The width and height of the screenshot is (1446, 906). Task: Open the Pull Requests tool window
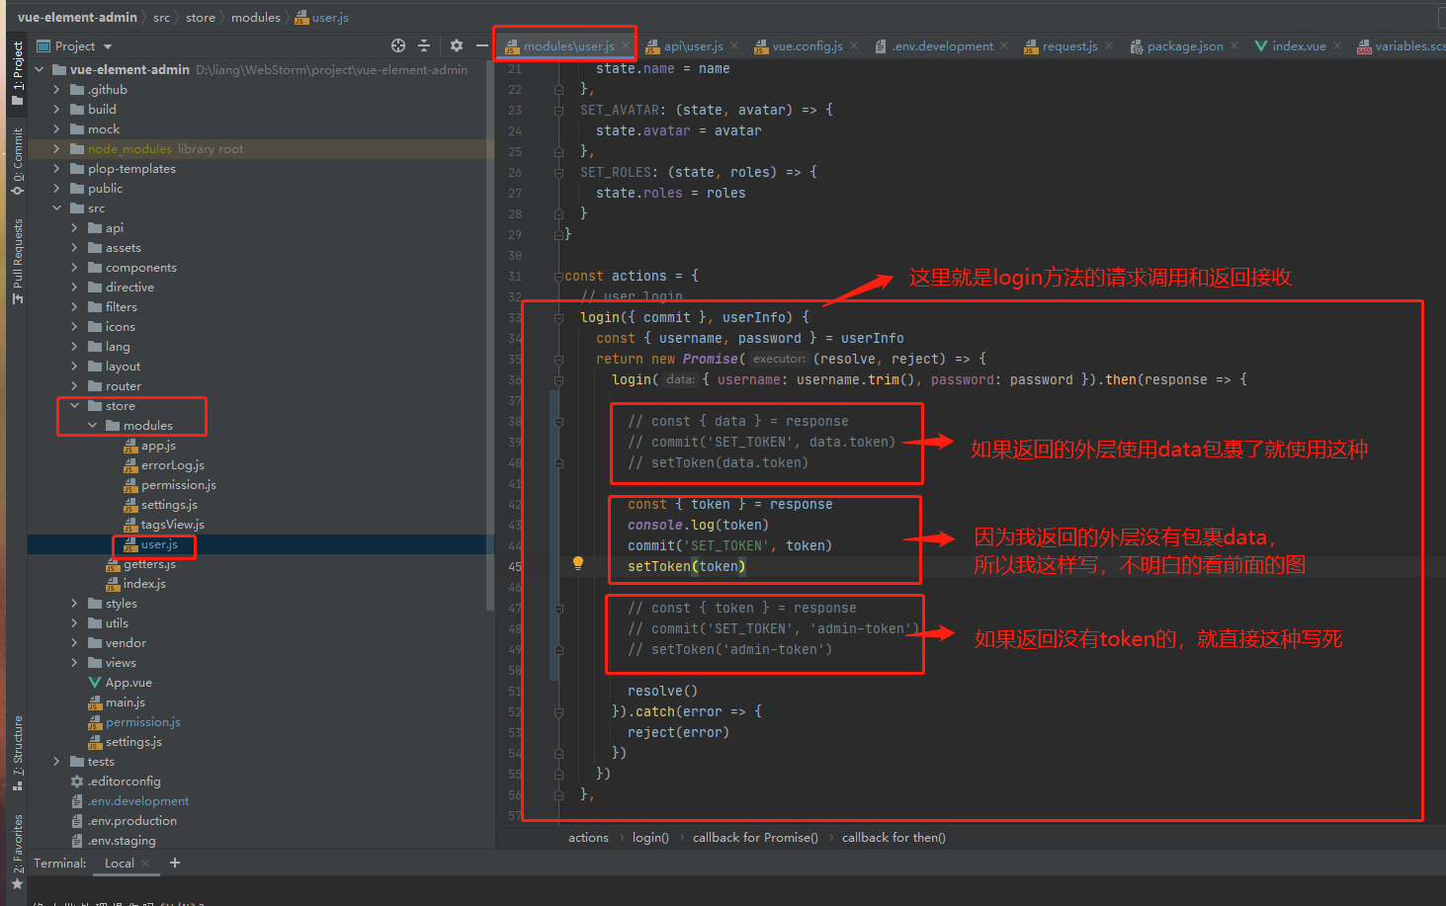17,262
